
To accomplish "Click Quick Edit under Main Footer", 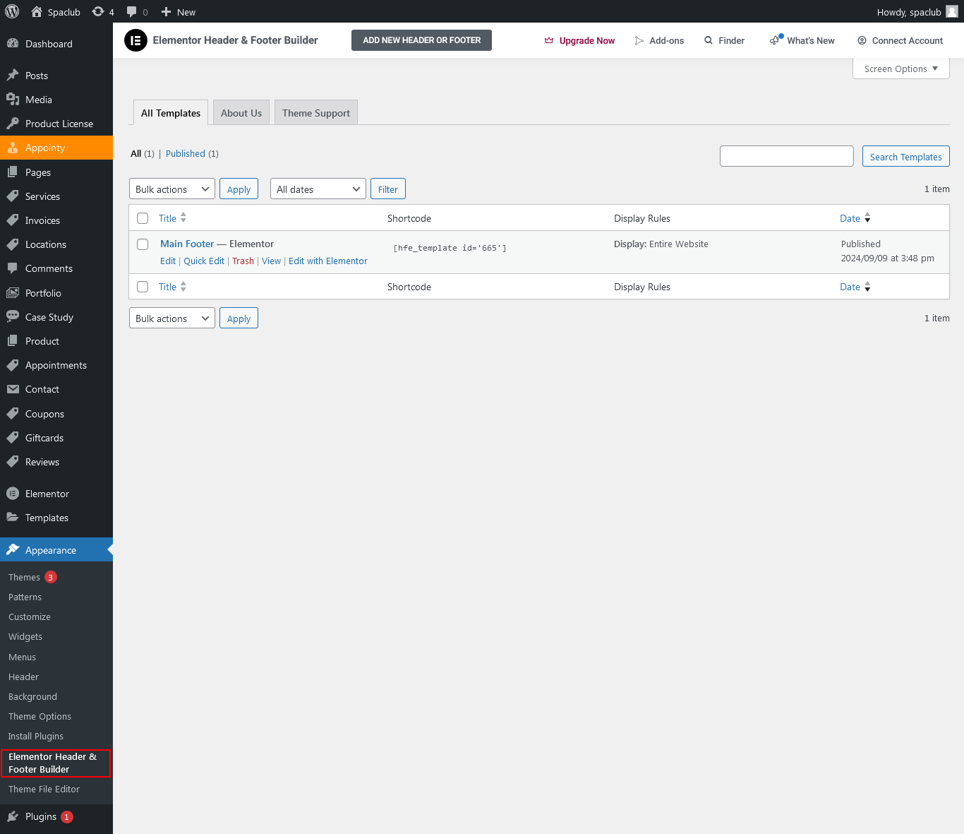I will coord(204,261).
